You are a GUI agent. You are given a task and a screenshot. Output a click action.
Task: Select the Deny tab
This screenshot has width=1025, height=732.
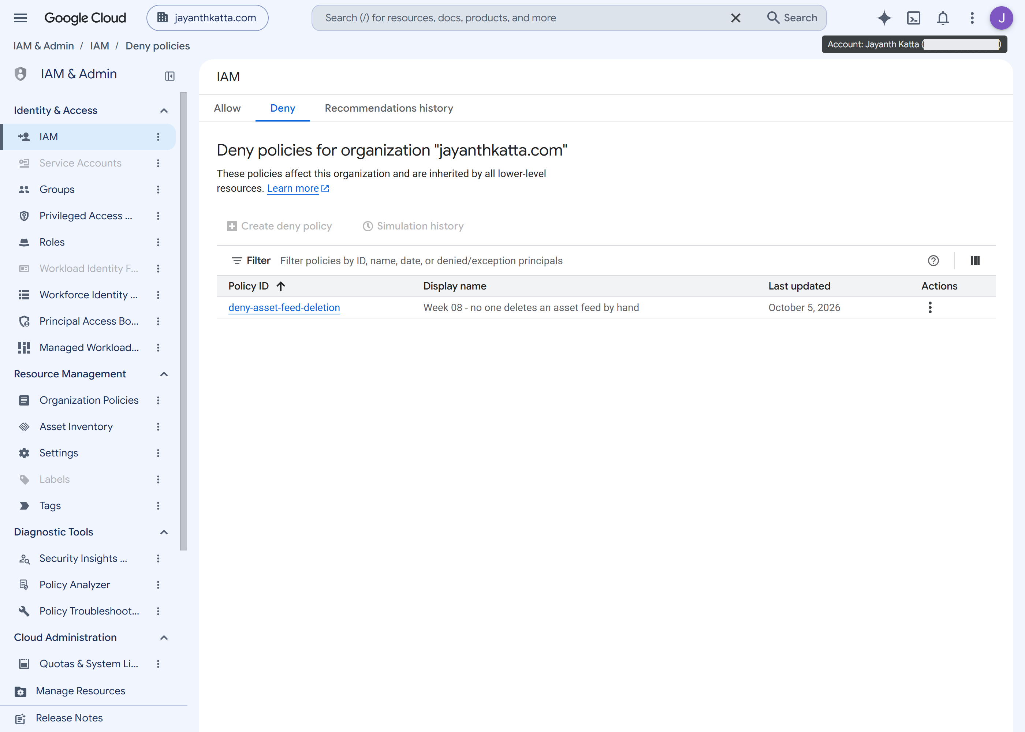click(x=283, y=108)
